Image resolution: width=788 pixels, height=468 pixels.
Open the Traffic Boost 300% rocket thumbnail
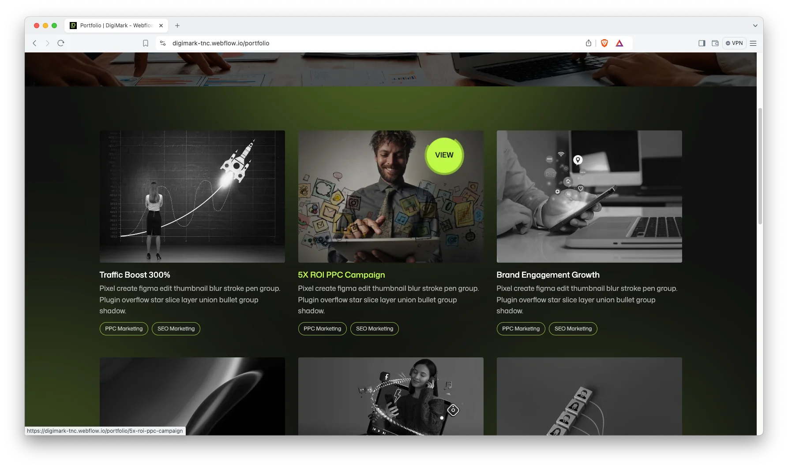pyautogui.click(x=192, y=197)
